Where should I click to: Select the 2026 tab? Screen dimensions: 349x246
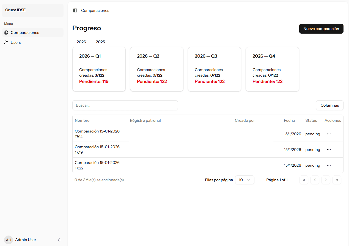pyautogui.click(x=81, y=42)
